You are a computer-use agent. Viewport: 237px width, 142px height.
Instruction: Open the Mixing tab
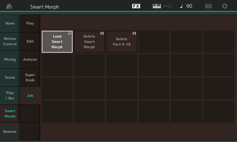[x=10, y=59]
